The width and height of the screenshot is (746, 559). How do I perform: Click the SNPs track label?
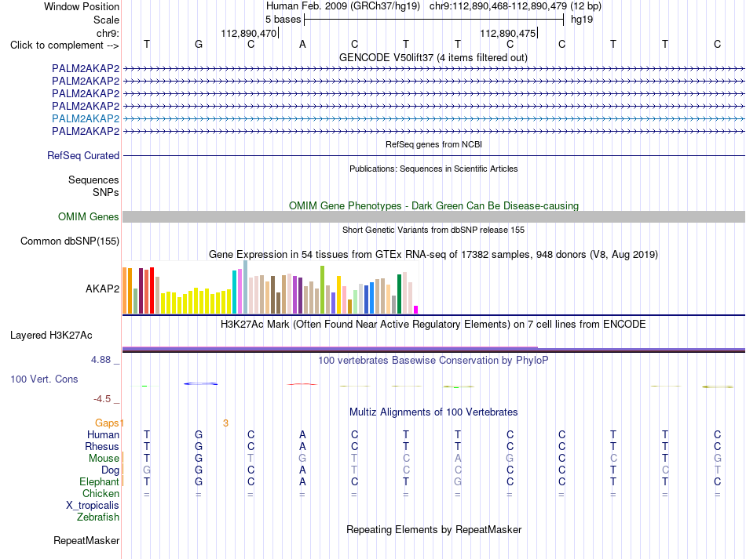pyautogui.click(x=106, y=192)
